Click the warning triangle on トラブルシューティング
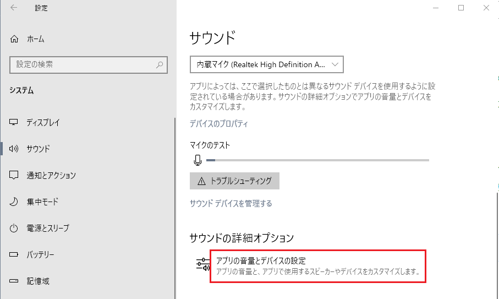Viewport: 499px width, 299px height. 201,181
